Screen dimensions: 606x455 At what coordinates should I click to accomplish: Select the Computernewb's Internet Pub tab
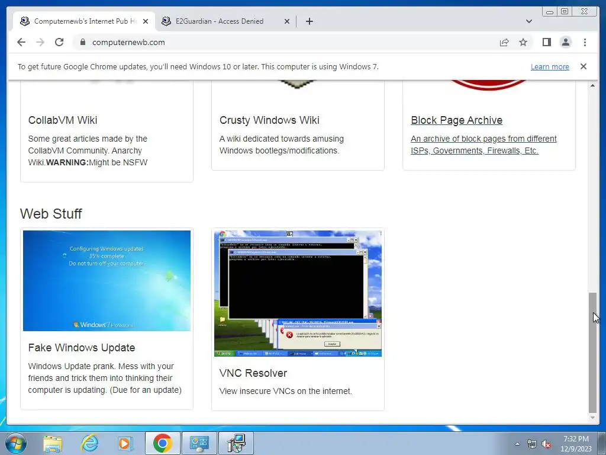(x=84, y=21)
